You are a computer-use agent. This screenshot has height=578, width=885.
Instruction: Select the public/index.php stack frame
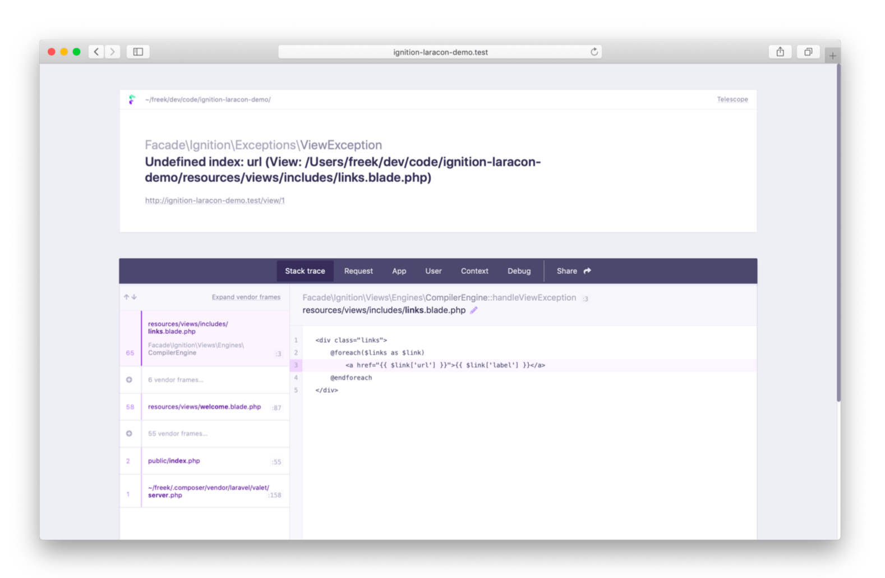tap(204, 461)
